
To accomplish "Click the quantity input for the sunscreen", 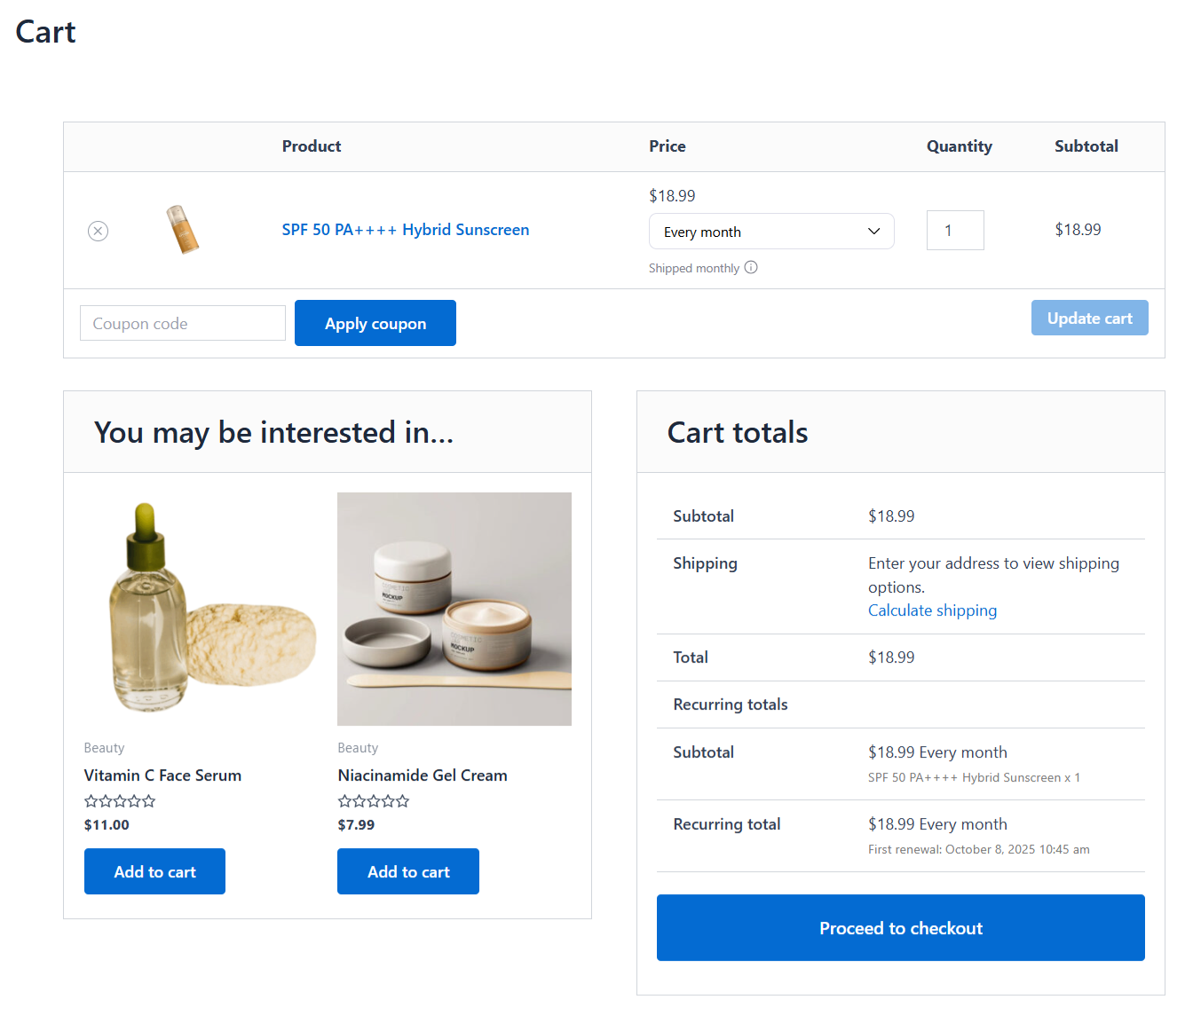I will coord(955,230).
